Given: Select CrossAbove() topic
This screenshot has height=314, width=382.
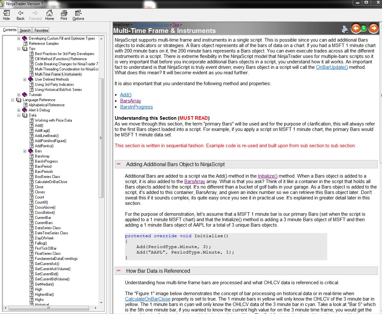Looking at the screenshot, I should click(45, 207).
